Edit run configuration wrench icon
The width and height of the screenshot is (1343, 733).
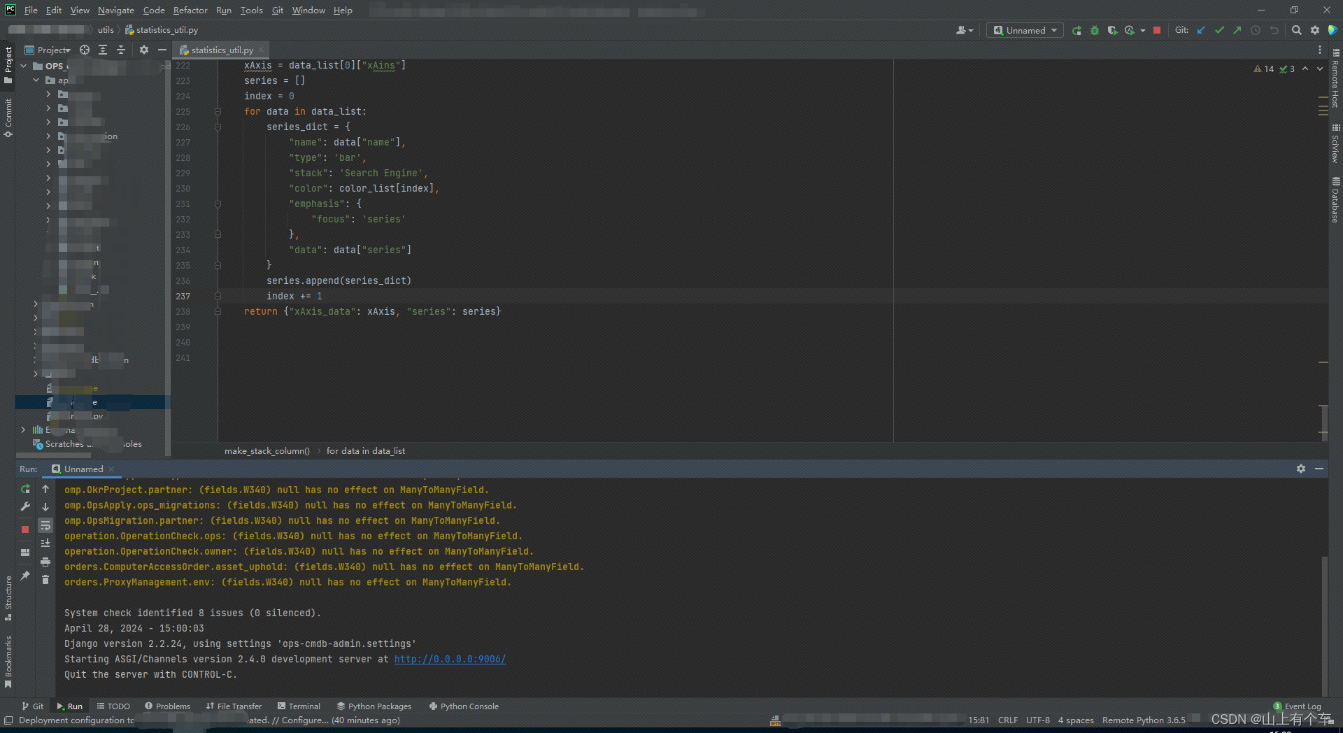[x=25, y=506]
